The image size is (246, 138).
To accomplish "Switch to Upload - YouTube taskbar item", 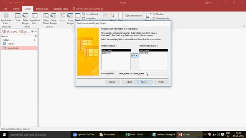I will click(x=84, y=135).
